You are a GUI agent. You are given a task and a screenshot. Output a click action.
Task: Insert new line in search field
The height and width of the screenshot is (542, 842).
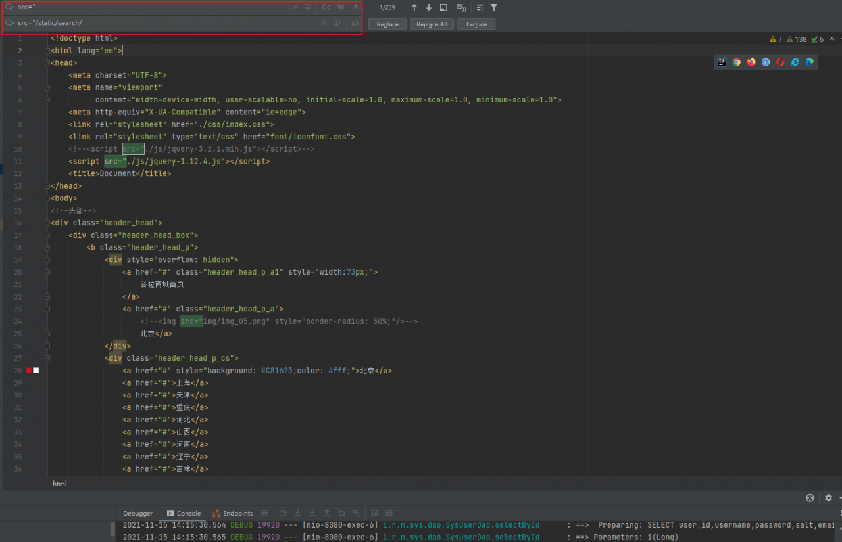308,7
